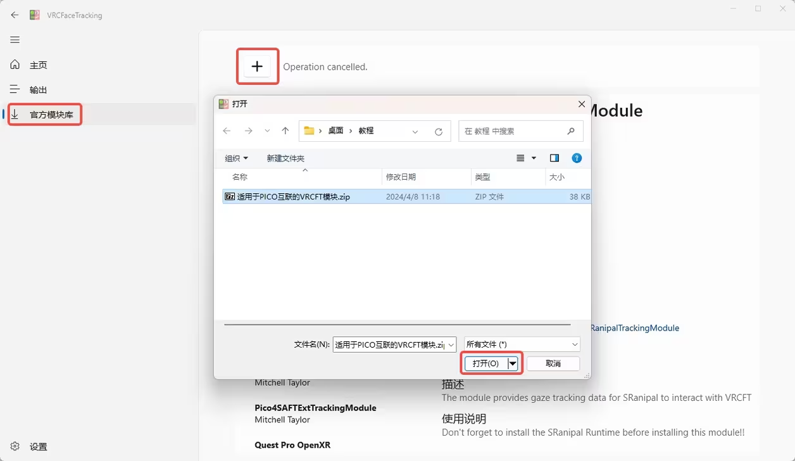Click the change view layout icon

[x=520, y=158]
